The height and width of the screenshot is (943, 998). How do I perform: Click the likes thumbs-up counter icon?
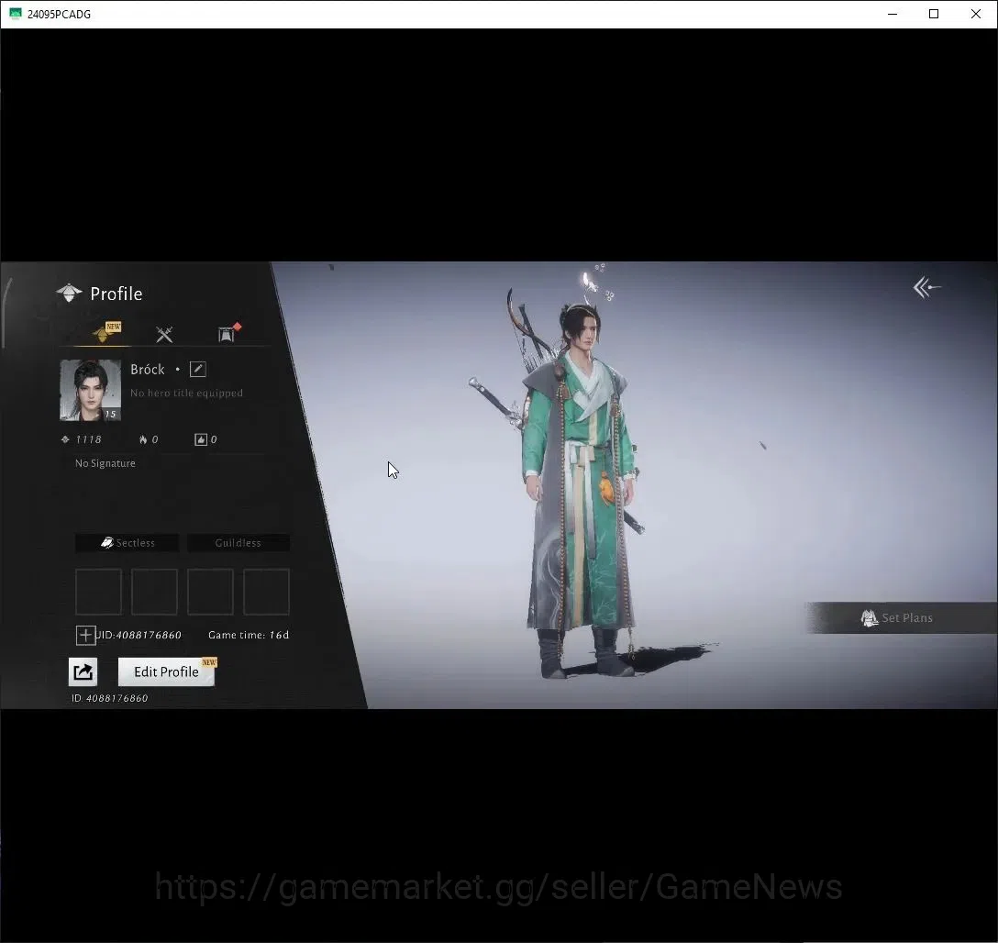pyautogui.click(x=201, y=439)
